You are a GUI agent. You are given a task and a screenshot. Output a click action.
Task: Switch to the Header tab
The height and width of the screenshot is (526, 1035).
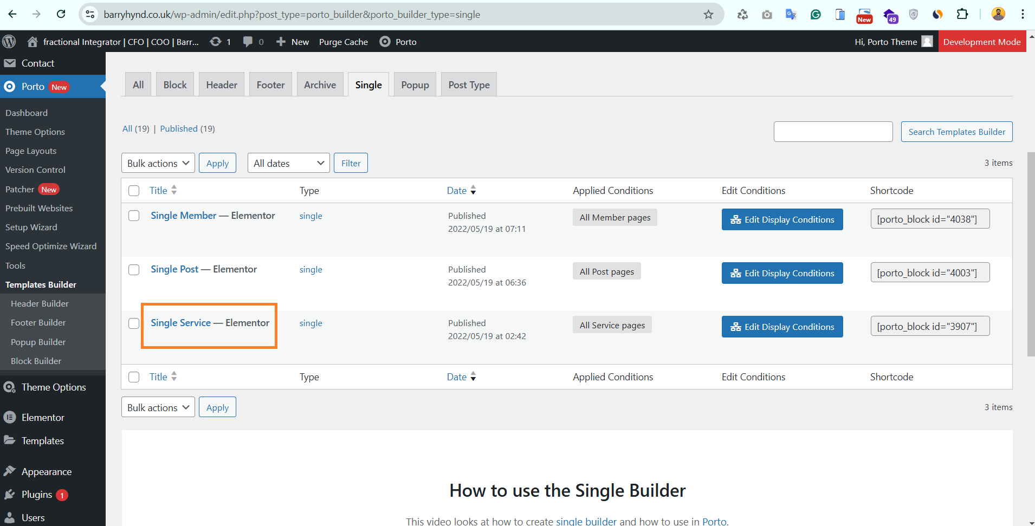(222, 85)
